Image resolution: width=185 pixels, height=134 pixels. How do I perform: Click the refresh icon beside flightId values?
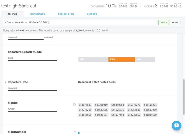(74, 105)
